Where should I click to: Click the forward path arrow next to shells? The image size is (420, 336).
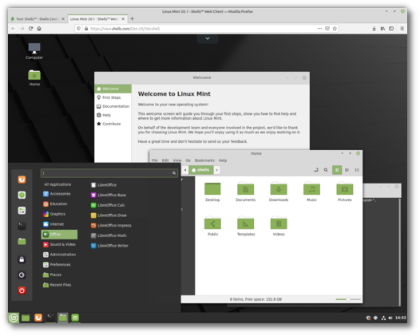pyautogui.click(x=217, y=170)
